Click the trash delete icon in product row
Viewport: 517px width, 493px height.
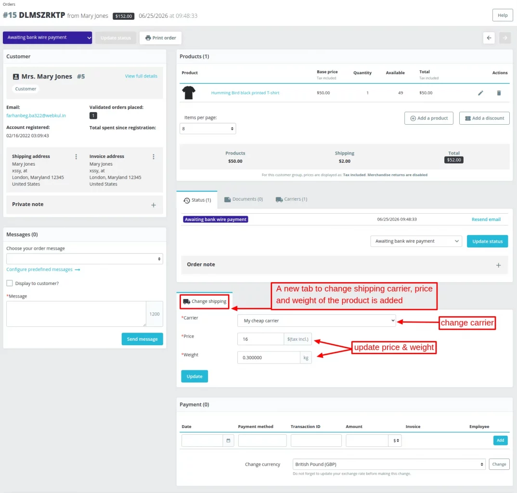point(499,93)
